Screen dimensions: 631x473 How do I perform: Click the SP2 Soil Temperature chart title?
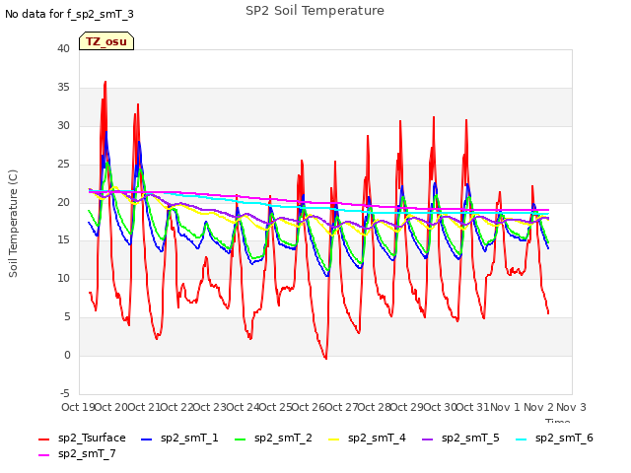315,11
